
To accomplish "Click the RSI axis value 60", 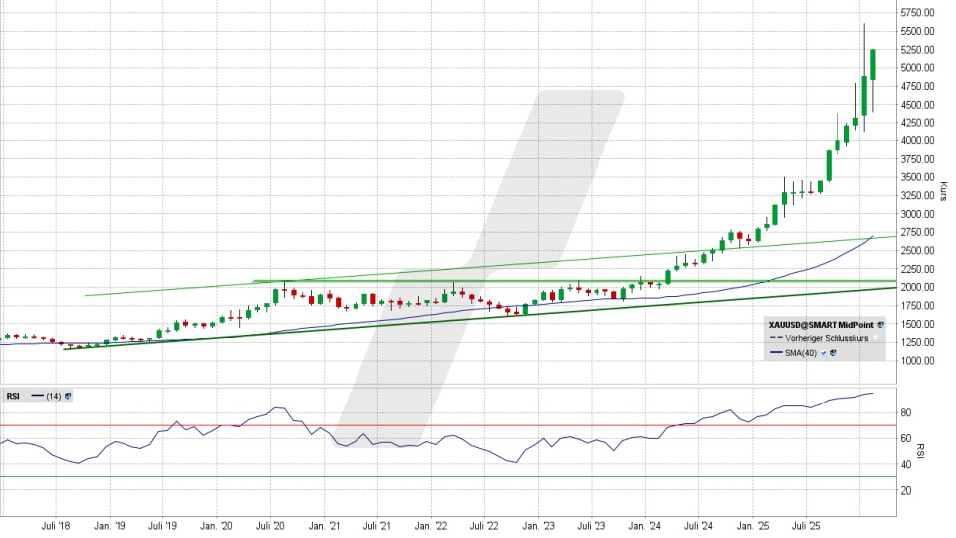I will (x=906, y=439).
